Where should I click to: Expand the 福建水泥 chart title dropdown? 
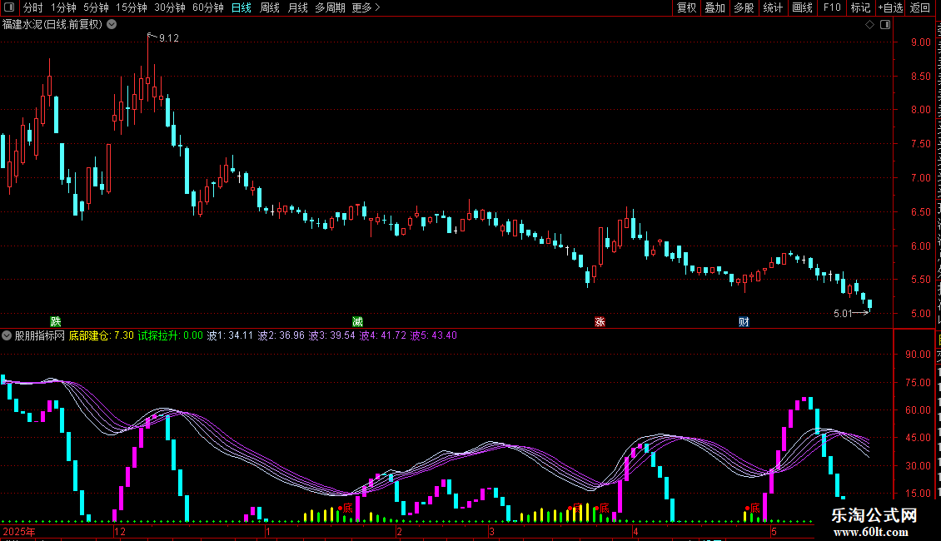click(x=112, y=25)
